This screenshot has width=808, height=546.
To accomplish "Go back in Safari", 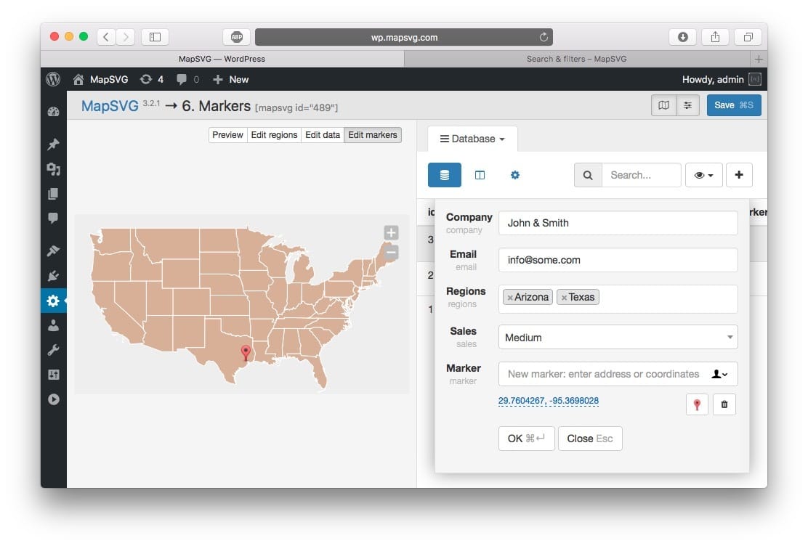I will tap(106, 37).
